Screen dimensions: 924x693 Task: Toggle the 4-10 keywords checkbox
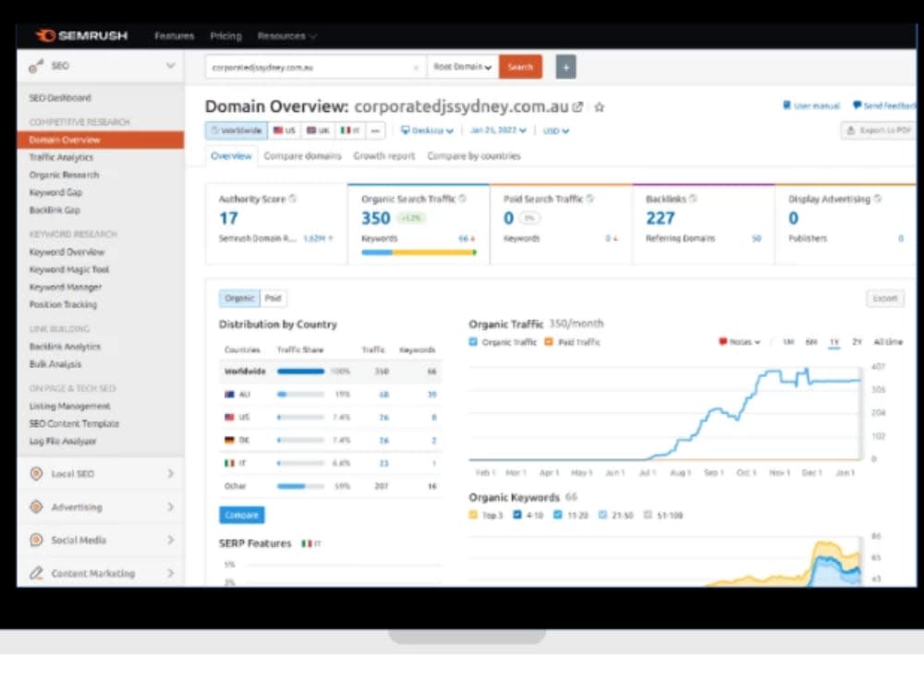[x=517, y=515]
